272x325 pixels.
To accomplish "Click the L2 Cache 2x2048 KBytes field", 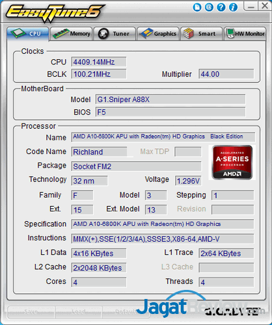I will (x=99, y=268).
